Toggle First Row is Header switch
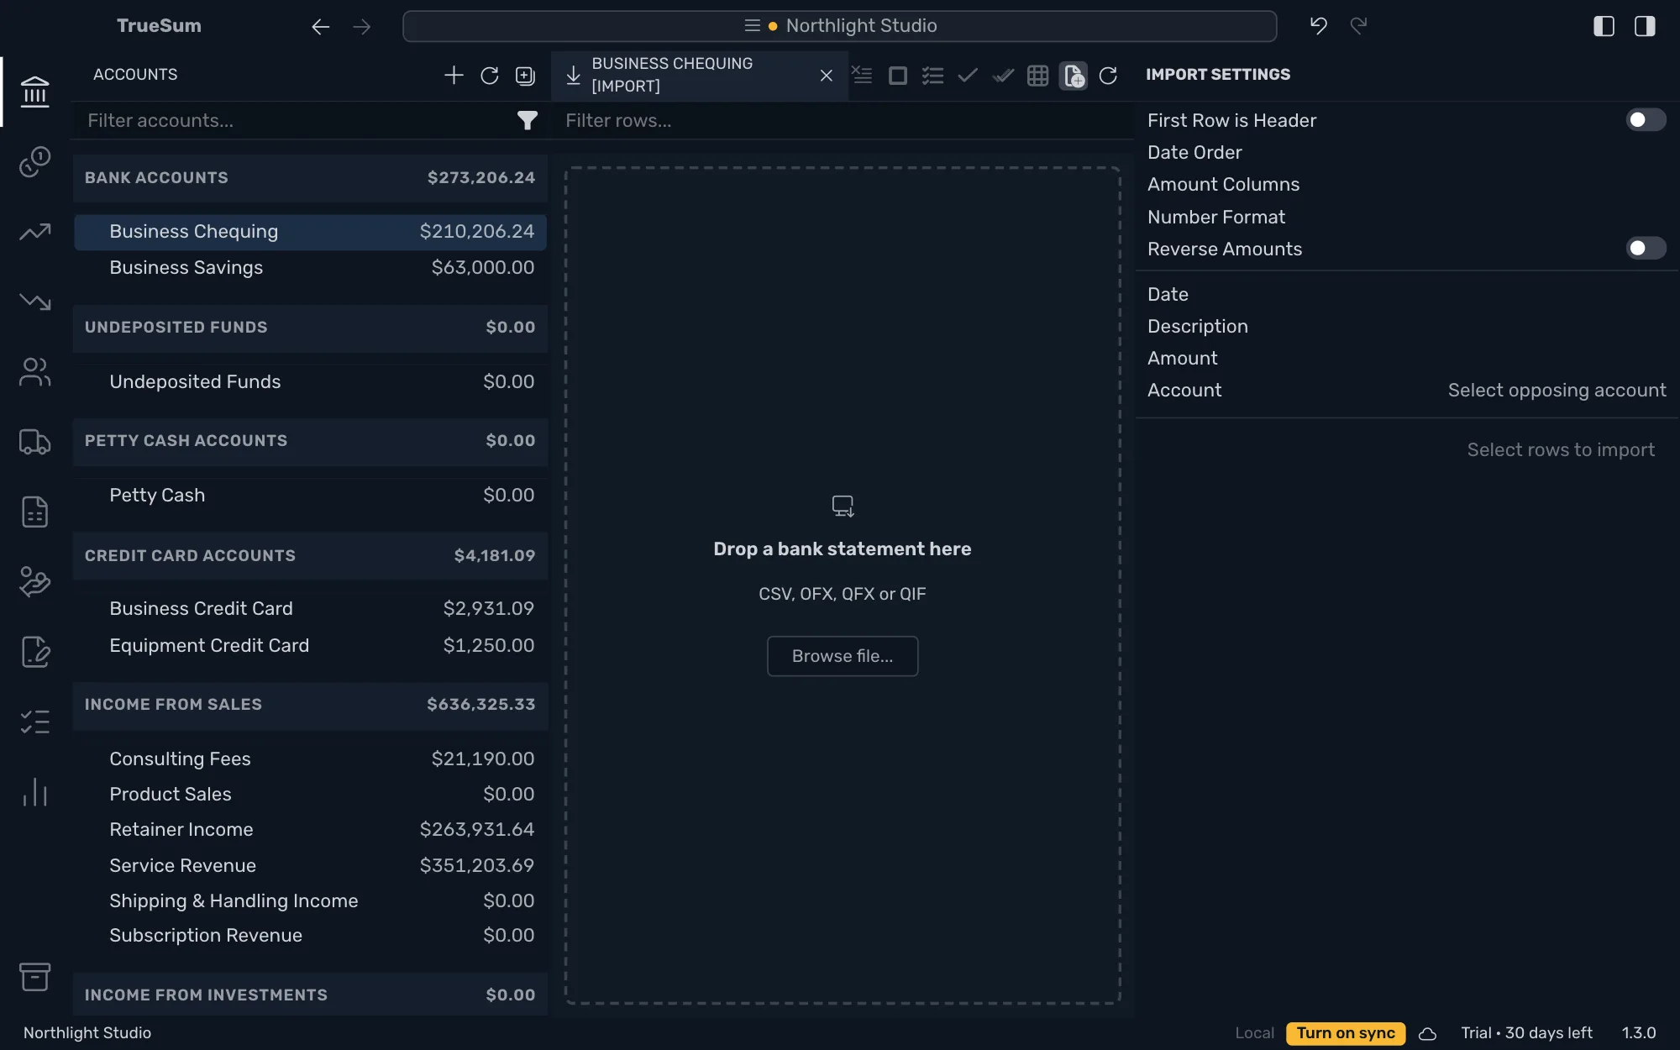The image size is (1680, 1050). click(1646, 120)
